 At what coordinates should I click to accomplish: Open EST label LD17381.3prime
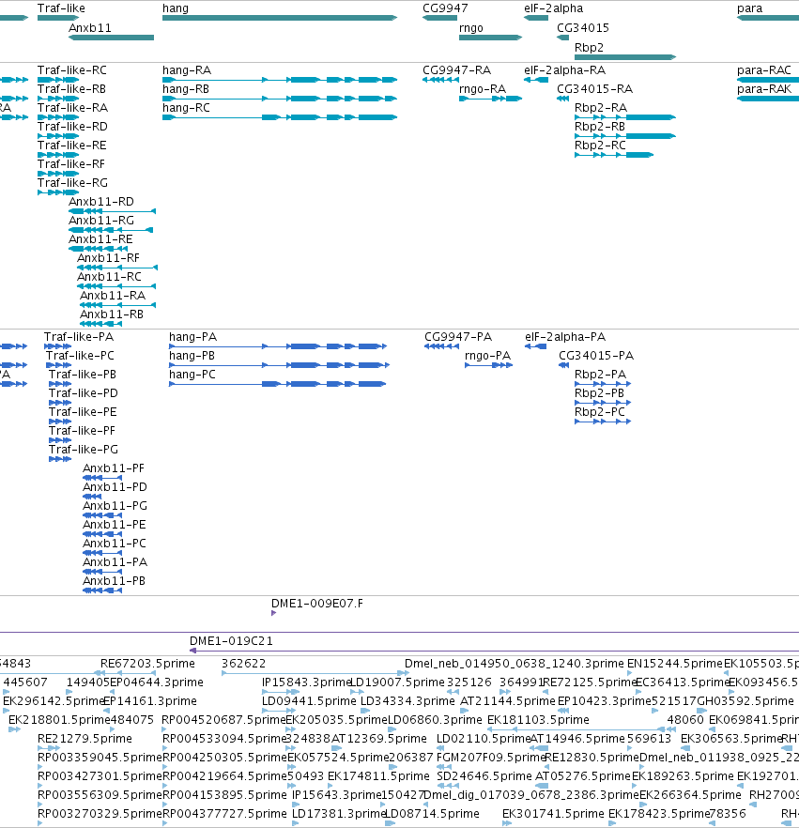[340, 814]
